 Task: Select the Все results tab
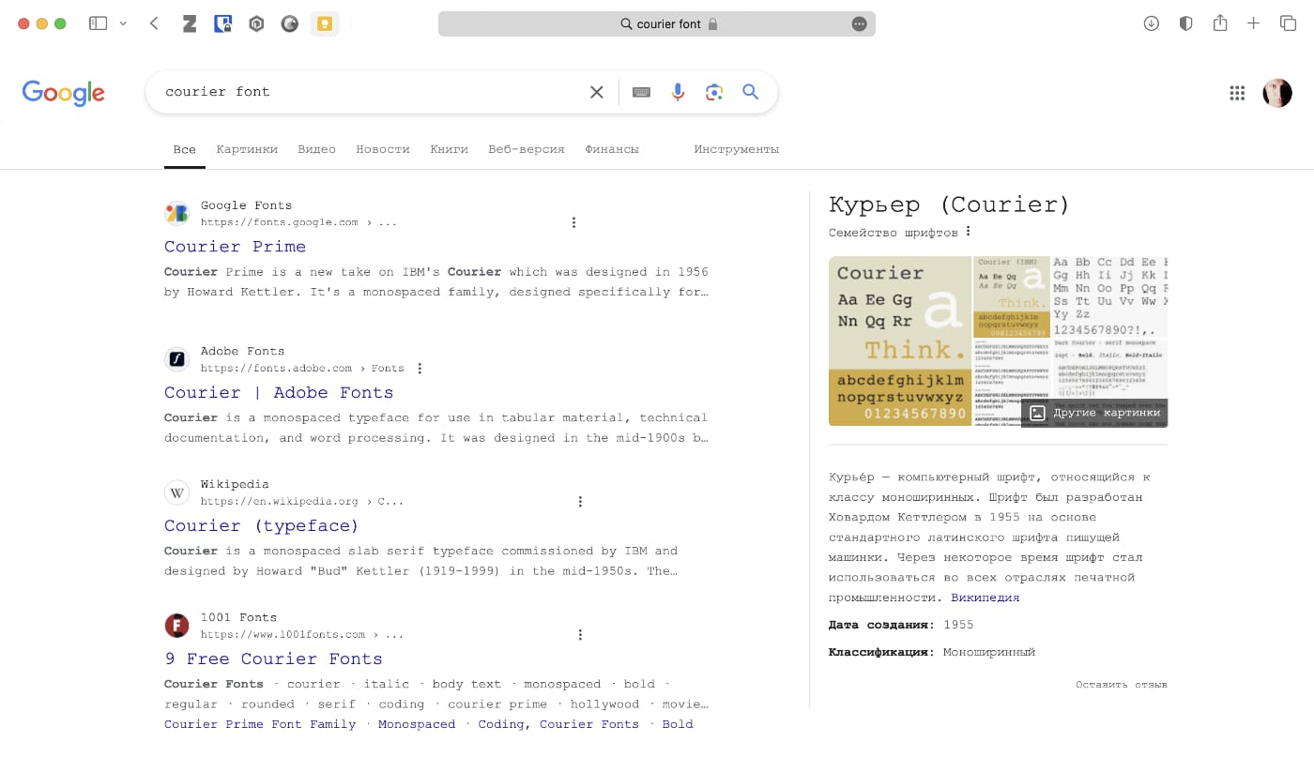pos(185,149)
